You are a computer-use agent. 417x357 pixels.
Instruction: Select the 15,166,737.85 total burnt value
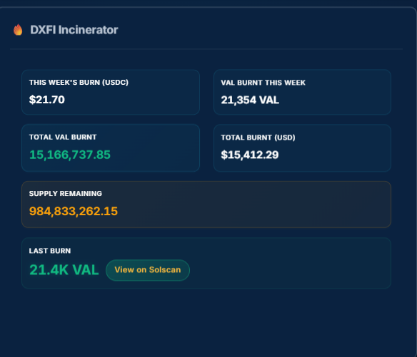click(70, 155)
